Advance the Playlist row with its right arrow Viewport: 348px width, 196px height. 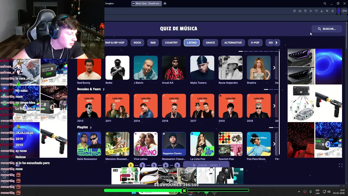(274, 144)
